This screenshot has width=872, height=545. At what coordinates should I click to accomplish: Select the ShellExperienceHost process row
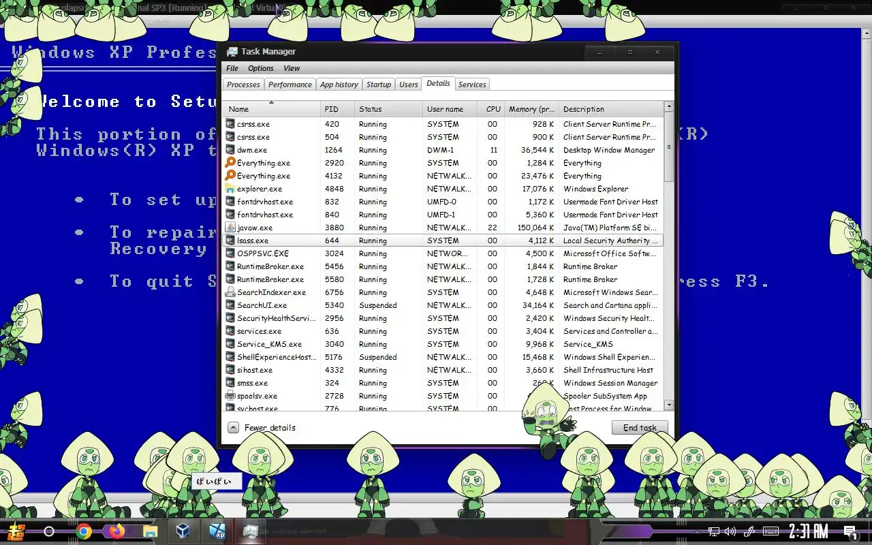(x=443, y=357)
